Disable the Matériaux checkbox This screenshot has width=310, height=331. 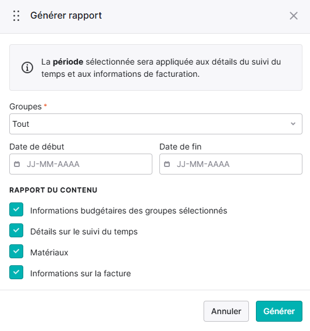16,251
